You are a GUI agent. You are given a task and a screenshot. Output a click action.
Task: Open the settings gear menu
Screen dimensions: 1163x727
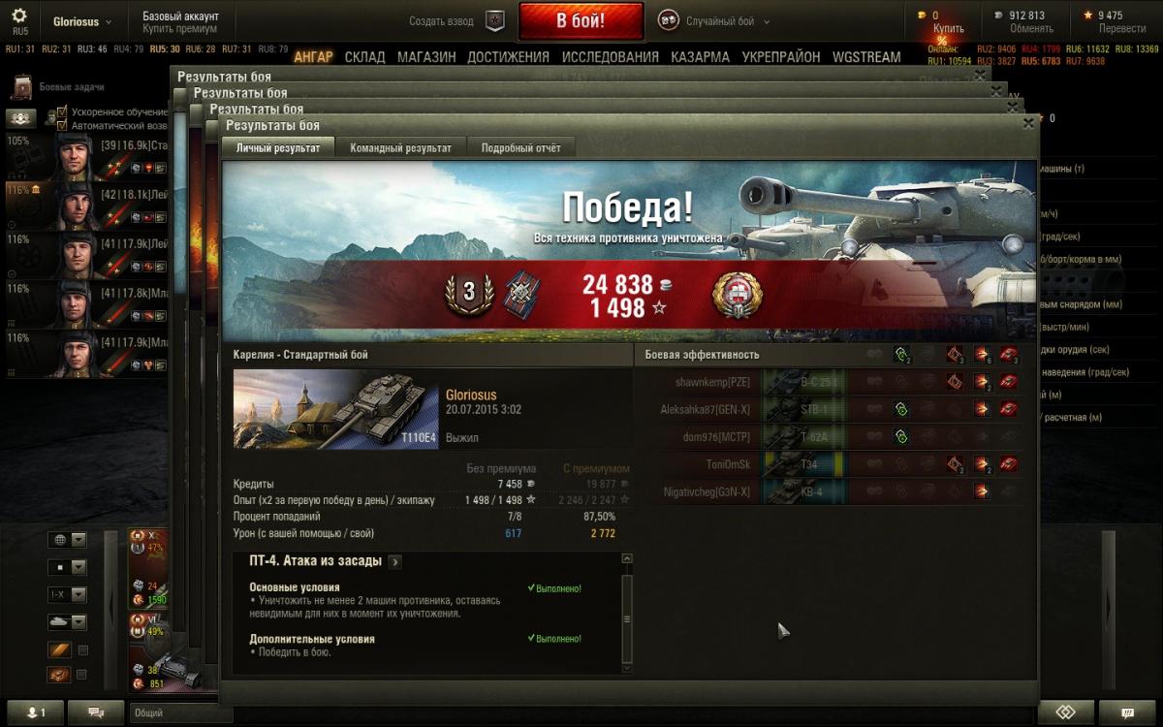[x=20, y=16]
